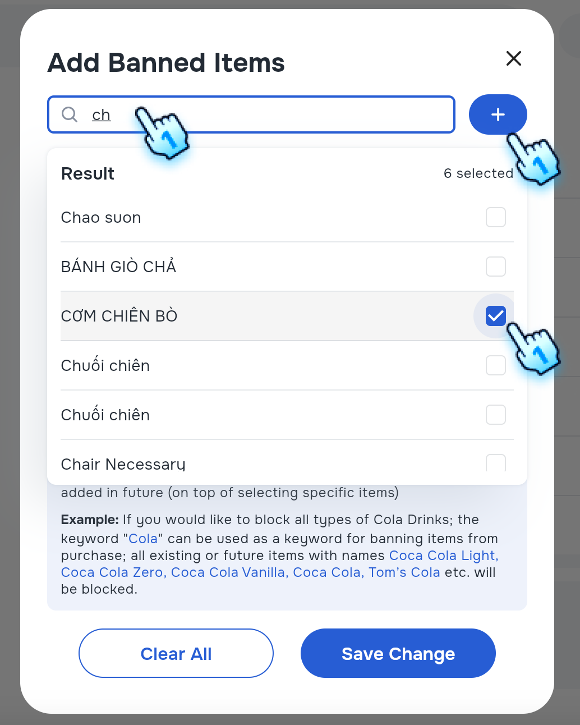This screenshot has height=725, width=580.
Task: Click the 6 selected counter label
Action: 478,173
